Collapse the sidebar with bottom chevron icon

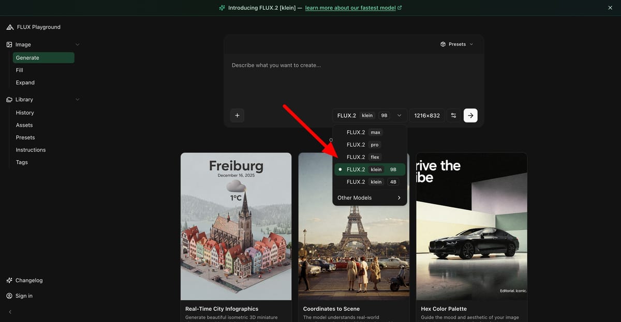(9, 312)
